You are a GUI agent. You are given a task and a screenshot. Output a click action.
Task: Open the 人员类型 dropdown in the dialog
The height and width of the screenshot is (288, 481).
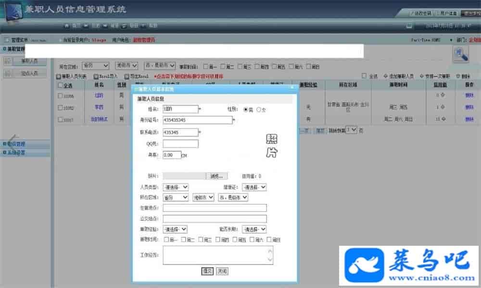176,187
